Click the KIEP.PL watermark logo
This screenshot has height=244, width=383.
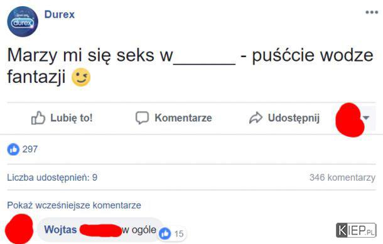coord(356,230)
